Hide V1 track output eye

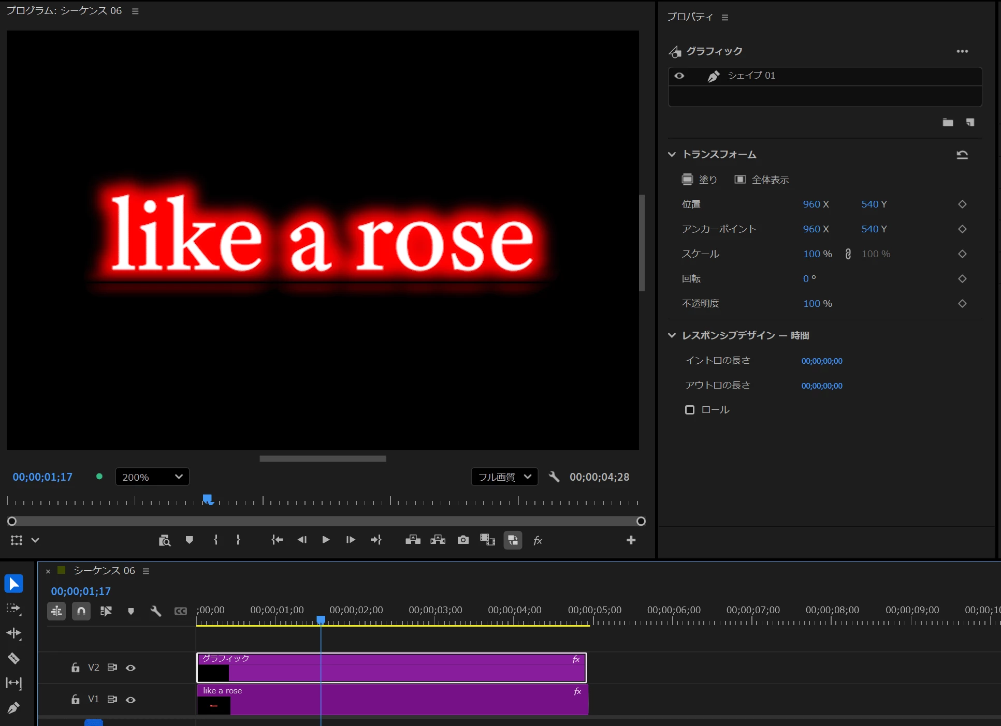pyautogui.click(x=131, y=700)
